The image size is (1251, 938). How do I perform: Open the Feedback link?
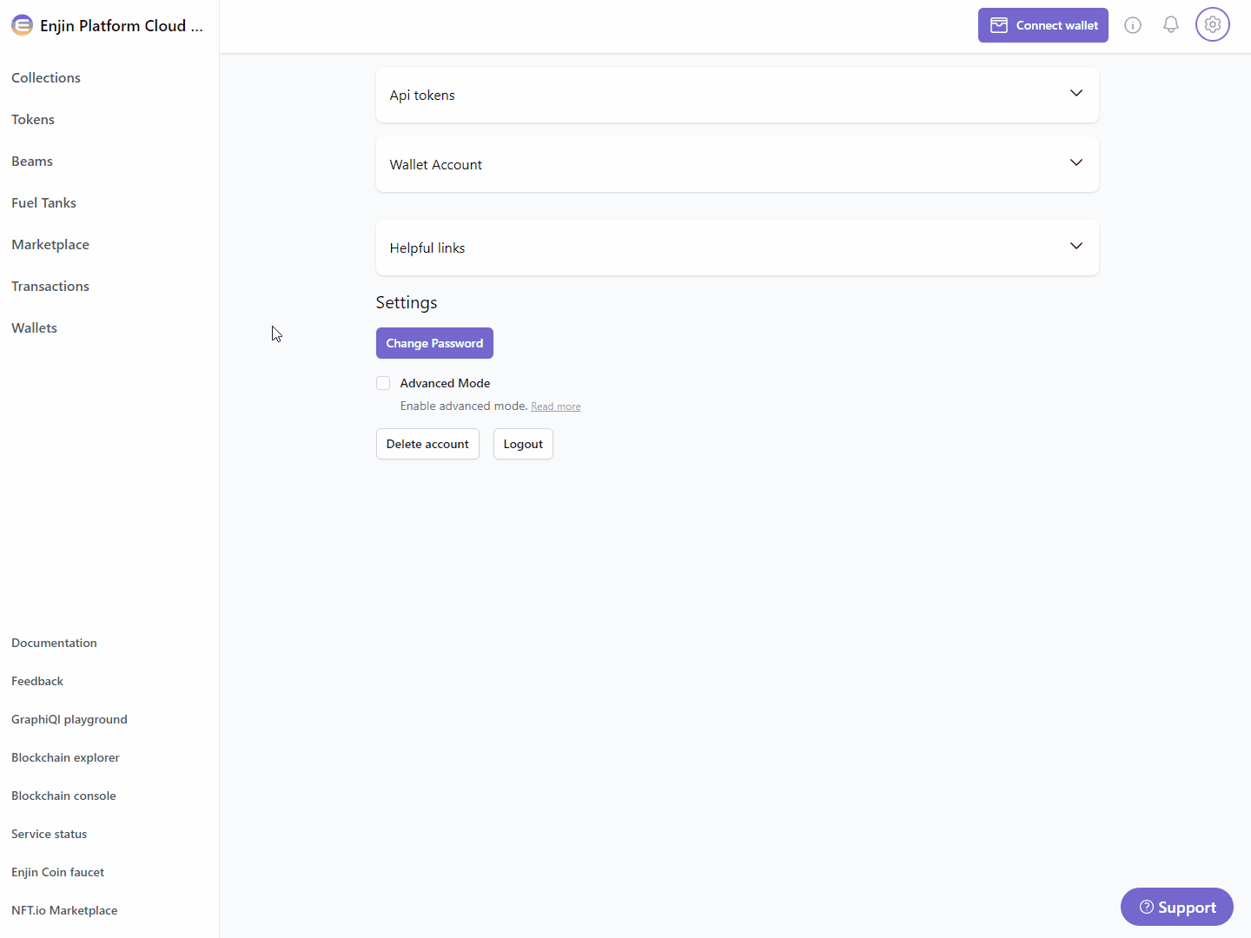click(x=37, y=681)
